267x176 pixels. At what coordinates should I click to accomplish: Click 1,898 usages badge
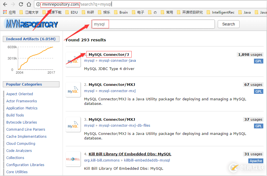(x=250, y=54)
